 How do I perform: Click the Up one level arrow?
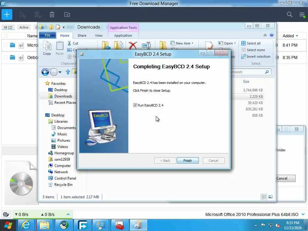[68, 72]
